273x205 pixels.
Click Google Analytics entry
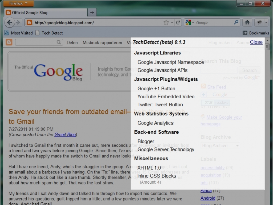(155, 123)
